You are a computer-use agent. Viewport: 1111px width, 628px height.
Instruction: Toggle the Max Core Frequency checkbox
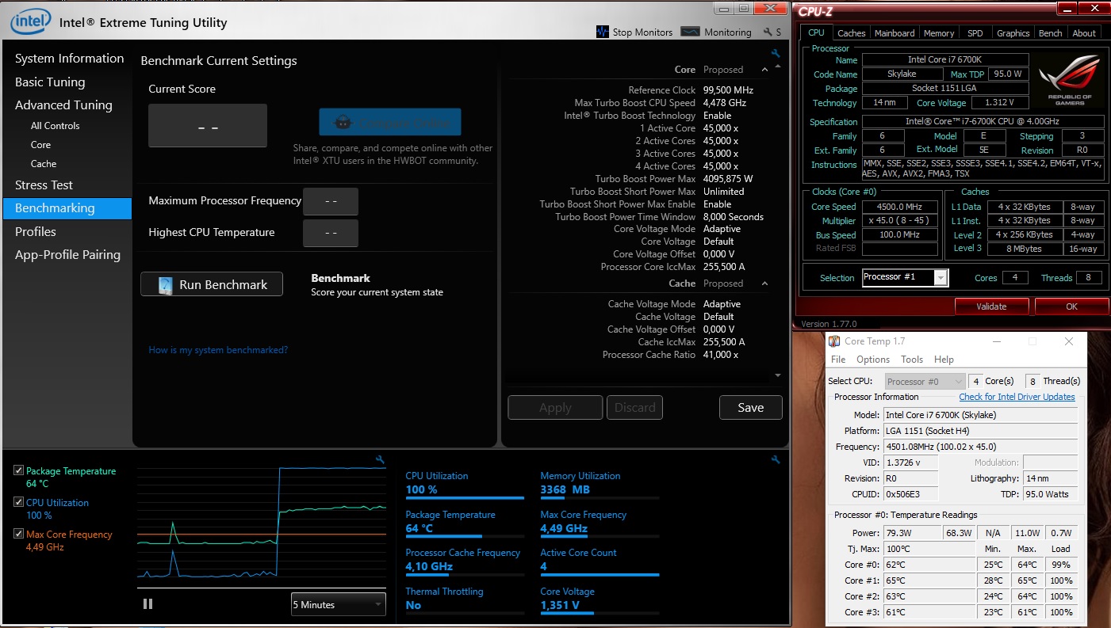[x=18, y=534]
